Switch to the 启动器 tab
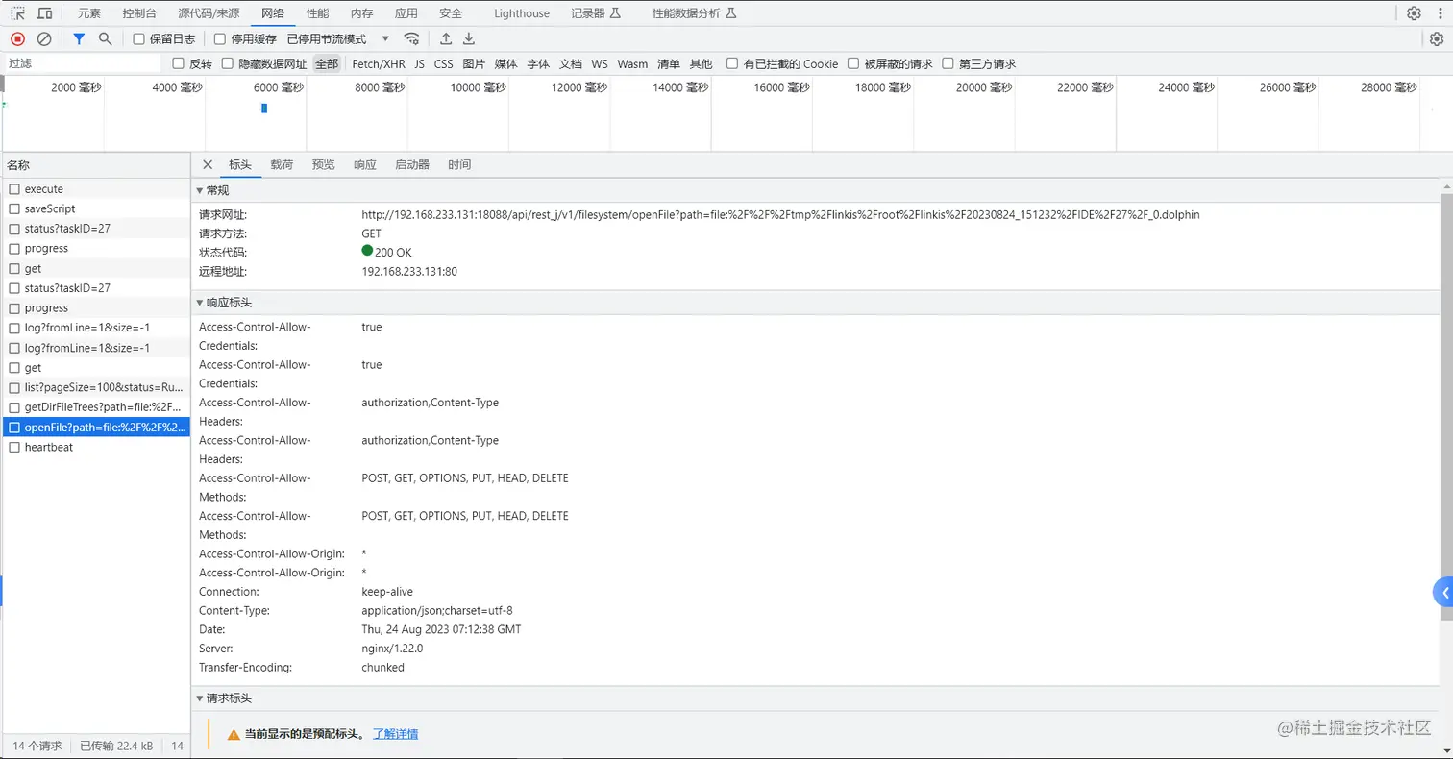Image resolution: width=1453 pixels, height=759 pixels. tap(412, 165)
